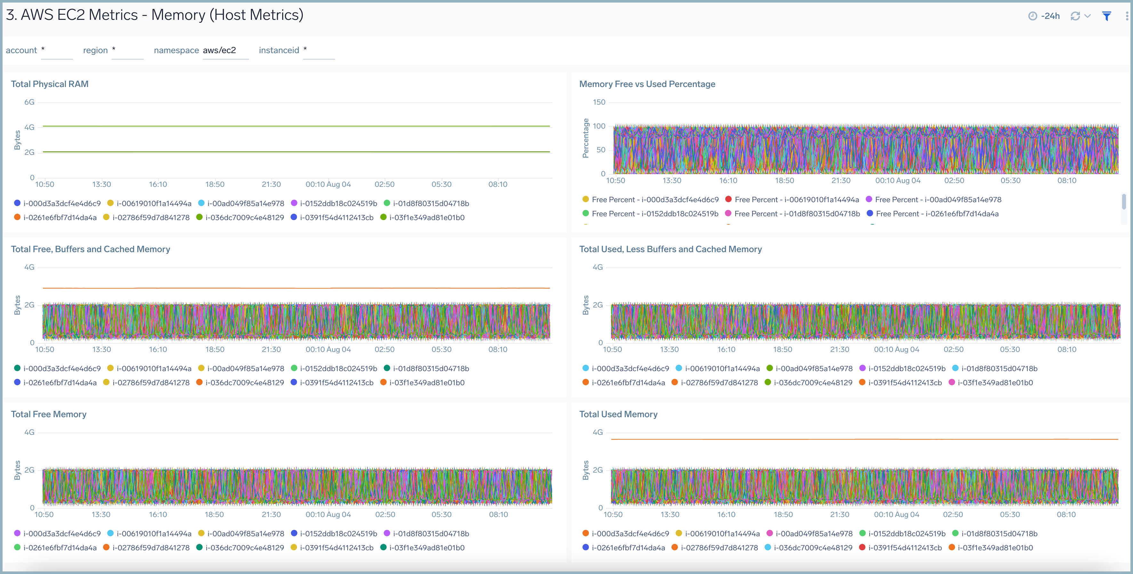This screenshot has height=574, width=1133.
Task: Open the auto-refresh chevron next to refresh icon
Action: (1087, 16)
